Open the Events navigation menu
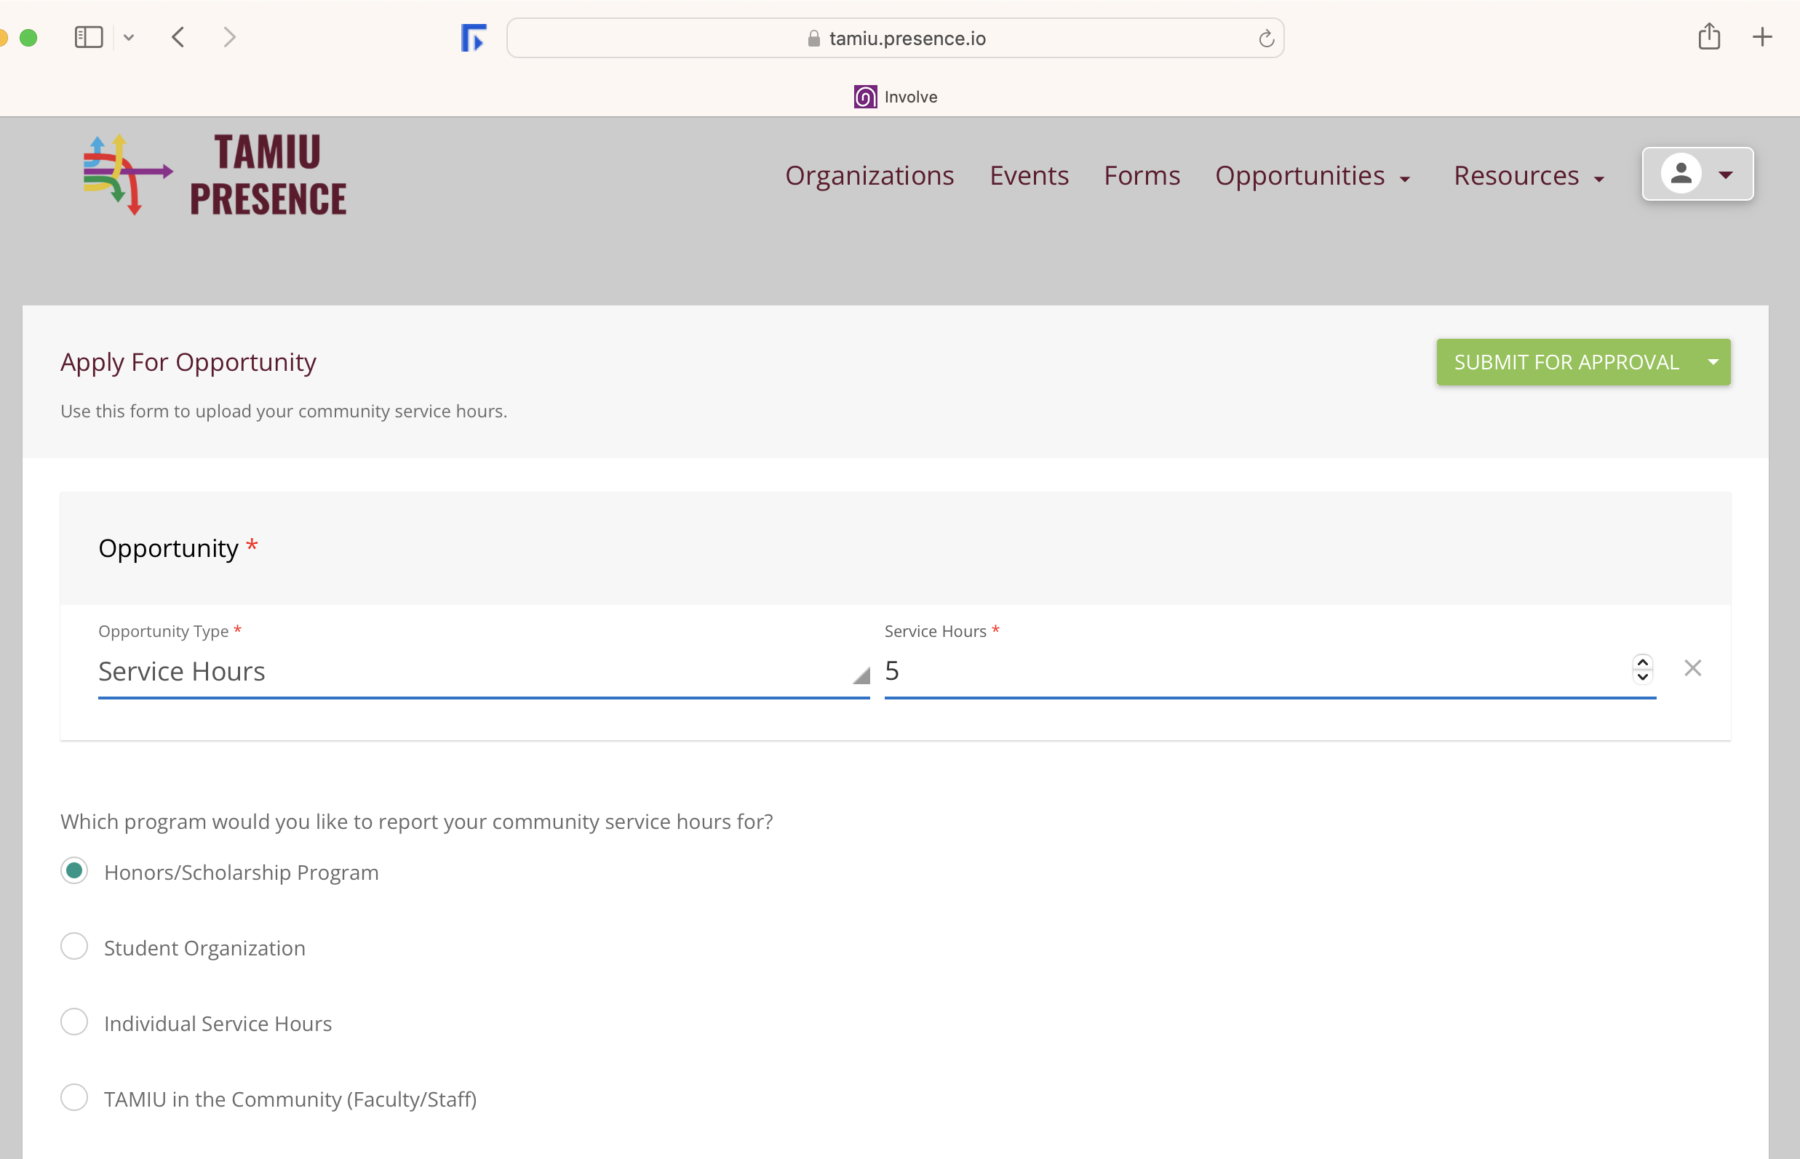The height and width of the screenshot is (1159, 1800). coord(1027,173)
